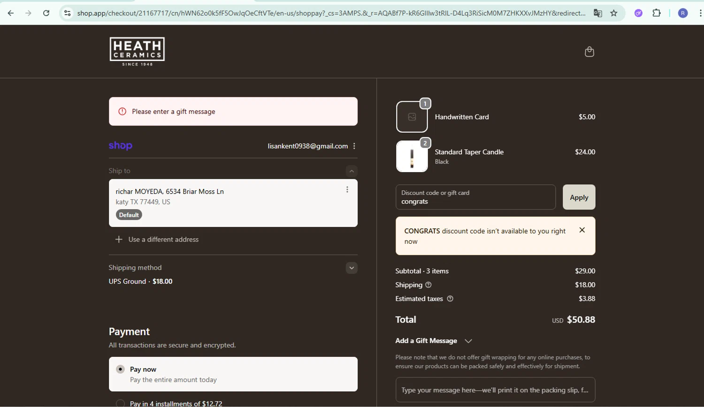Image resolution: width=704 pixels, height=407 pixels.
Task: Click the Apply discount button
Action: click(x=579, y=197)
